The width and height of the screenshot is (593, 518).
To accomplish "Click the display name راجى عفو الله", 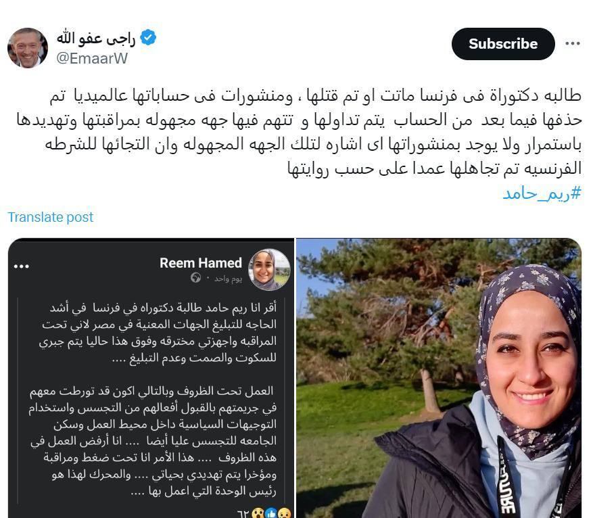I will pyautogui.click(x=96, y=38).
